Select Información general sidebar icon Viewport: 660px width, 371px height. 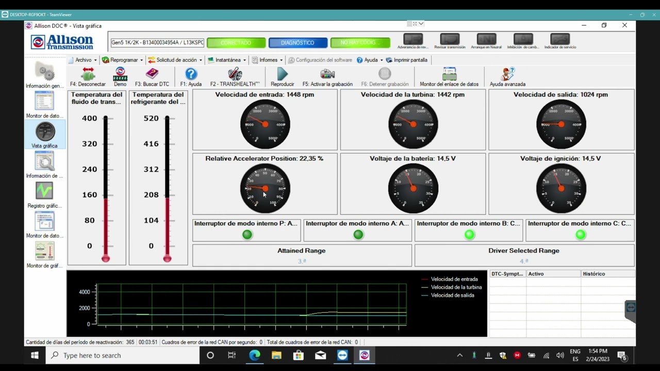click(45, 71)
